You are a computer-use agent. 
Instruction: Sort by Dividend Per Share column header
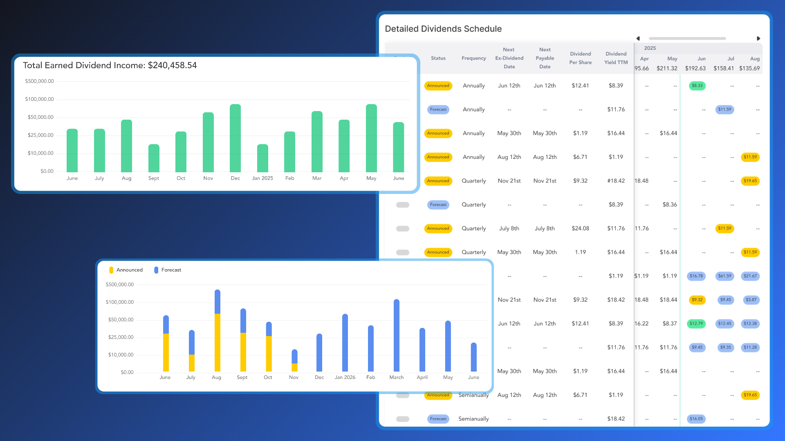point(580,58)
